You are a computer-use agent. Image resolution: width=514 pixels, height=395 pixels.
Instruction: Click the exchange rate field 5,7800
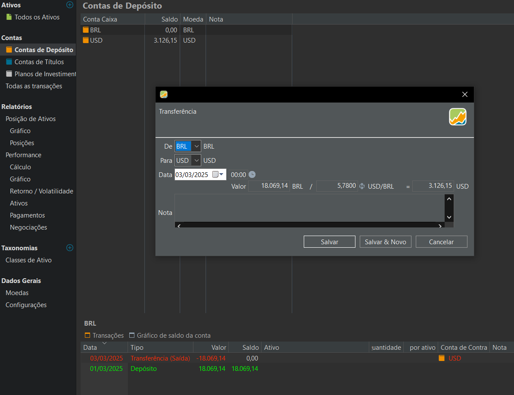click(336, 186)
